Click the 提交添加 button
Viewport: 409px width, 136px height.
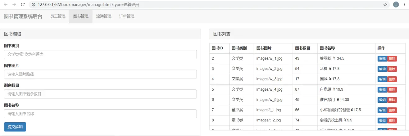(x=15, y=127)
